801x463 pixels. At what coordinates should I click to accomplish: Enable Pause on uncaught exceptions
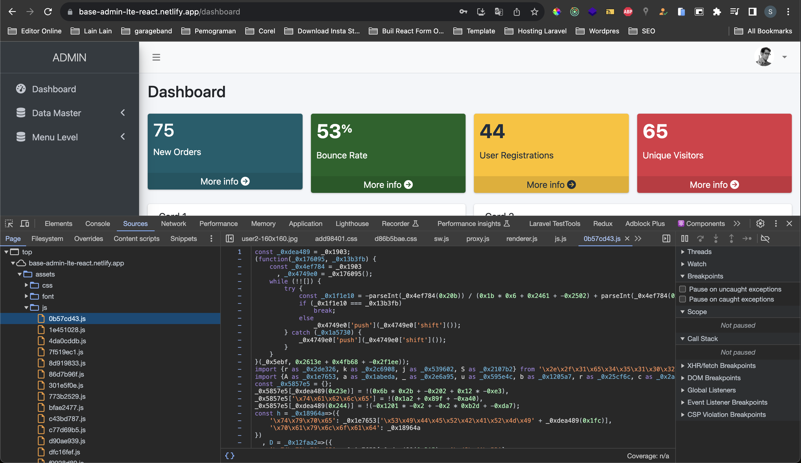pyautogui.click(x=683, y=289)
